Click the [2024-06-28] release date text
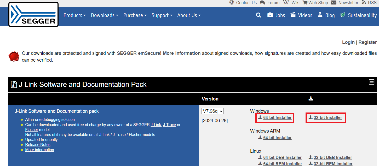This screenshot has width=379, height=166. pyautogui.click(x=215, y=121)
